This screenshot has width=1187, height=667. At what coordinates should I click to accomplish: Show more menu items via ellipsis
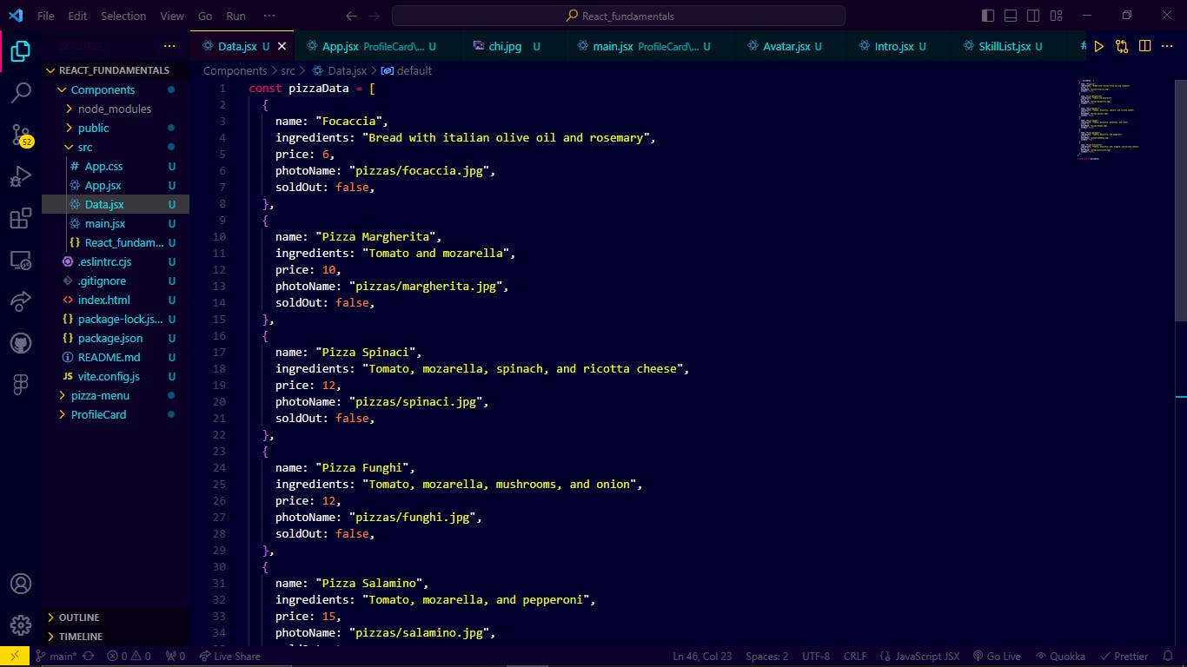[269, 16]
